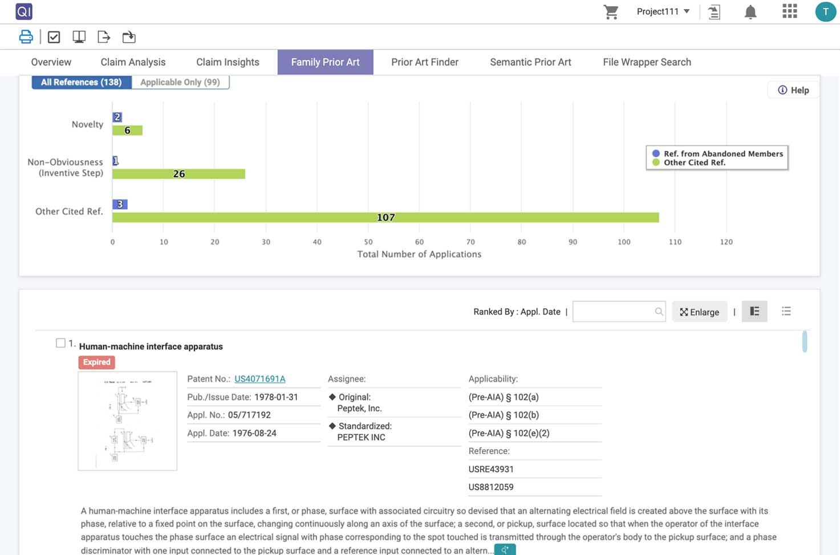Image resolution: width=840 pixels, height=555 pixels.
Task: Click the search magnifier icon
Action: (659, 312)
